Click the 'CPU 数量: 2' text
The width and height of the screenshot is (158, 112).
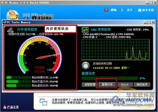tap(89, 37)
